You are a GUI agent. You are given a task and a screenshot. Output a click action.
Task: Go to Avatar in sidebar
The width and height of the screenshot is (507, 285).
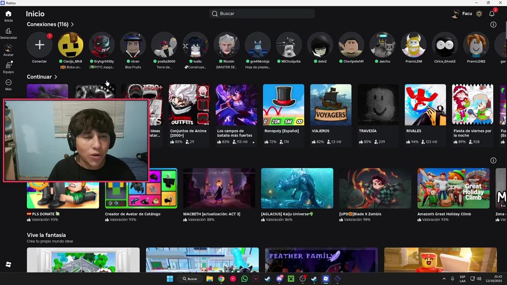[8, 48]
